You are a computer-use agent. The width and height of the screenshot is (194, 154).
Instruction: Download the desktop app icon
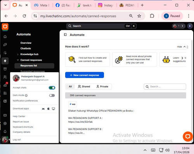pyautogui.click(x=54, y=109)
